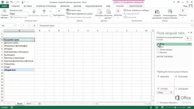Image resolution: width=194 pixels, height=109 pixels.
Task: Open Жанр dropdown in СТРОКИ area
Action: (x=171, y=92)
